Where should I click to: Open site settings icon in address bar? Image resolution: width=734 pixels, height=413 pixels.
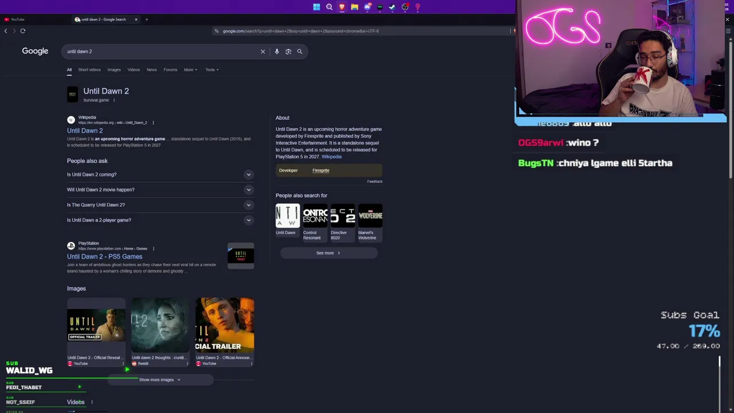click(216, 31)
